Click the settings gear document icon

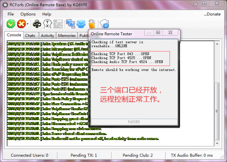click(x=105, y=24)
